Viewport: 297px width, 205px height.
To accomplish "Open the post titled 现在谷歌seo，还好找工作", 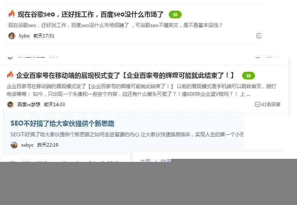I will pos(90,15).
